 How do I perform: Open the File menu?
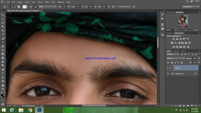click(8, 2)
